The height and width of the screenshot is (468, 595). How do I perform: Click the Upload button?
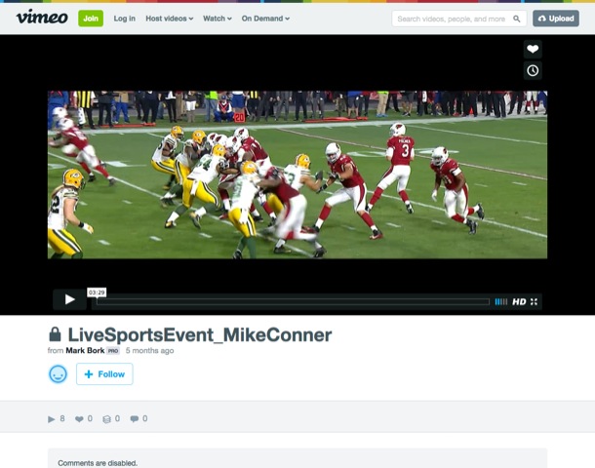[x=556, y=19]
